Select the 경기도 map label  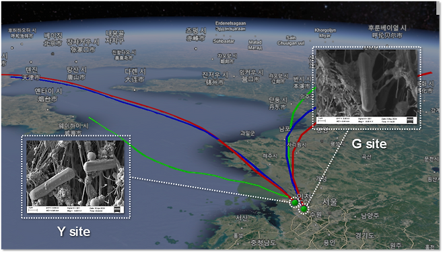(364, 235)
